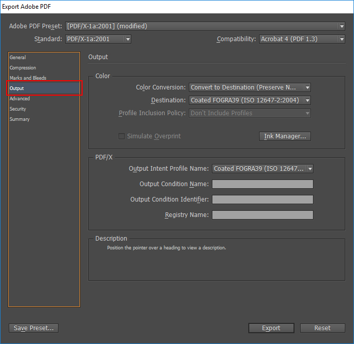Select the General category in sidebar
354x344 pixels.
tap(44, 58)
